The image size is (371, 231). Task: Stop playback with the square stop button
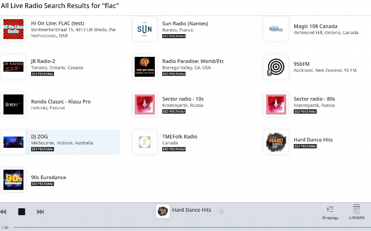pos(22,212)
